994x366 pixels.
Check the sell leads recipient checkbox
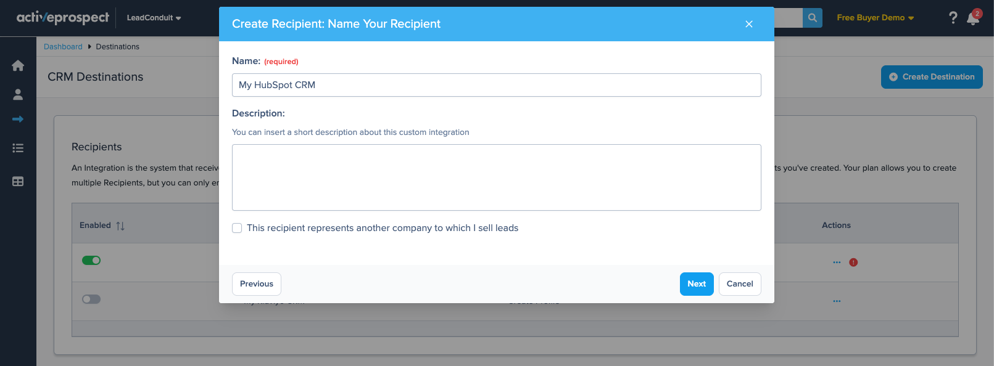237,228
